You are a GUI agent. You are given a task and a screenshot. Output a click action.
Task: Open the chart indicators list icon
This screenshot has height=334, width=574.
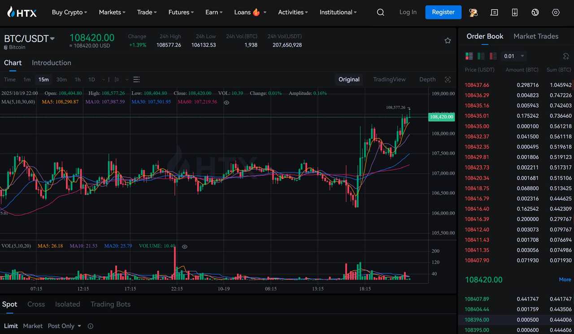pyautogui.click(x=137, y=79)
